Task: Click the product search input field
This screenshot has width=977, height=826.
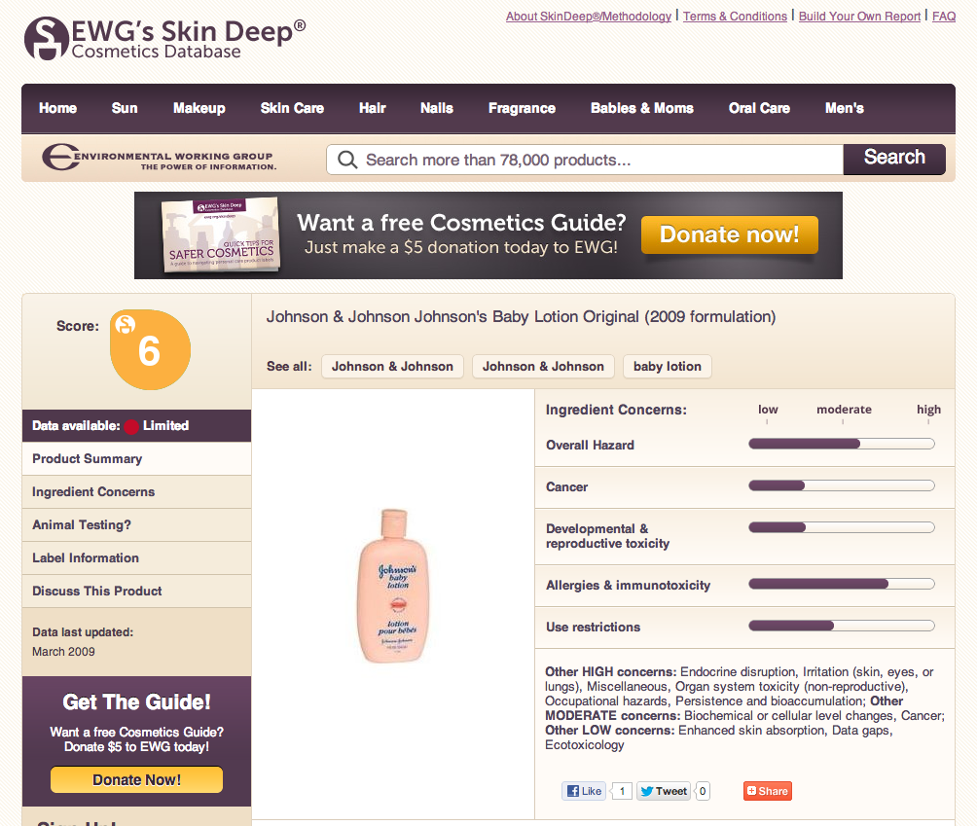Action: (x=585, y=160)
